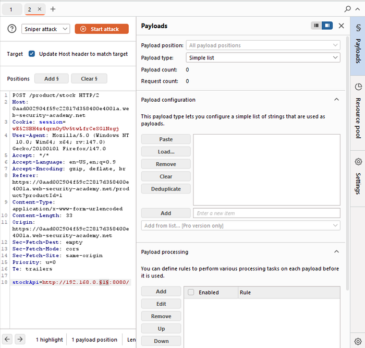
Task: Click the Deduplicate button
Action: point(166,189)
